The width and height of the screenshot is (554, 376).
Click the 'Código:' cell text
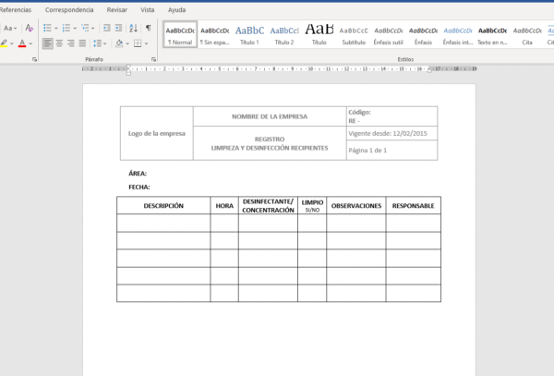pos(360,113)
